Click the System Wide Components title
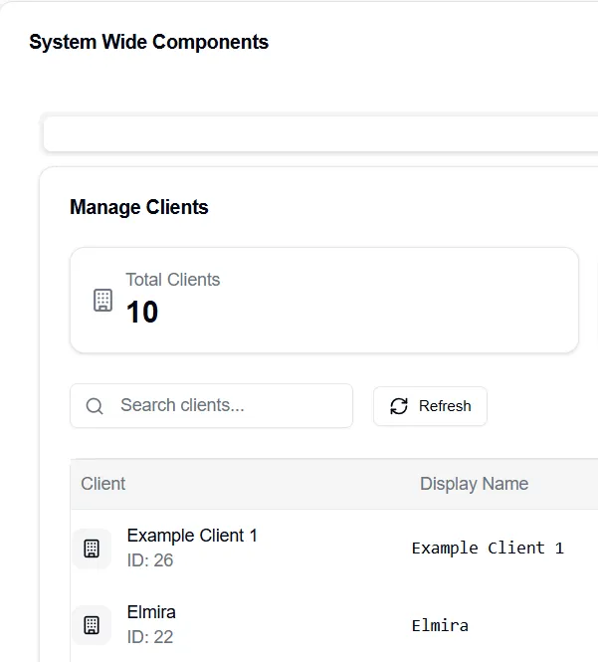 point(149,42)
